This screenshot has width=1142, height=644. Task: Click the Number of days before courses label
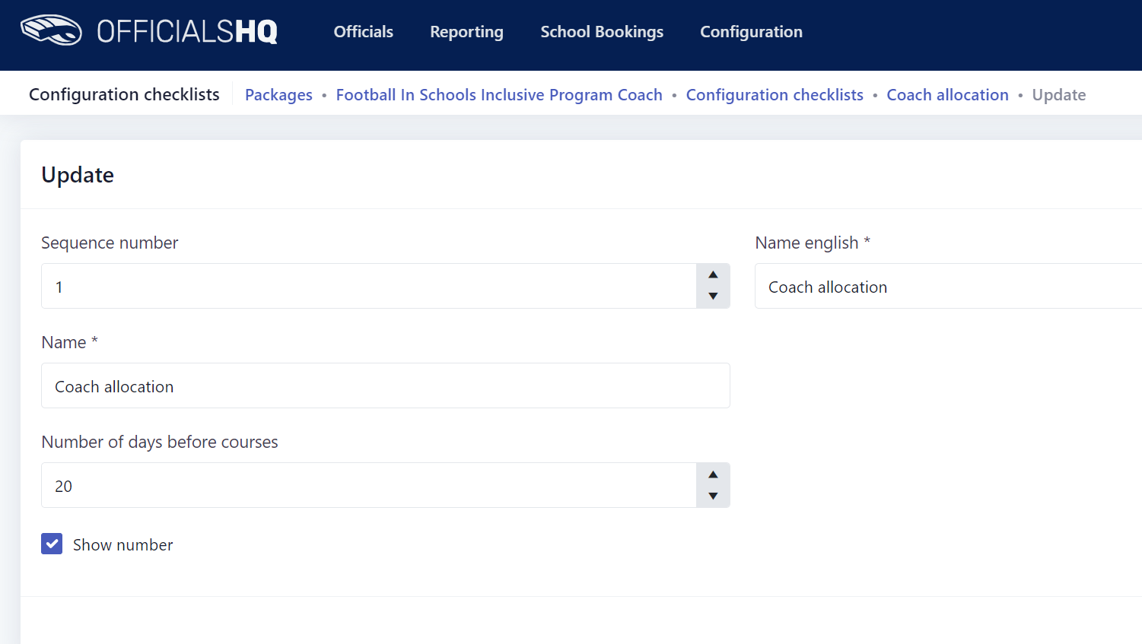tap(160, 442)
